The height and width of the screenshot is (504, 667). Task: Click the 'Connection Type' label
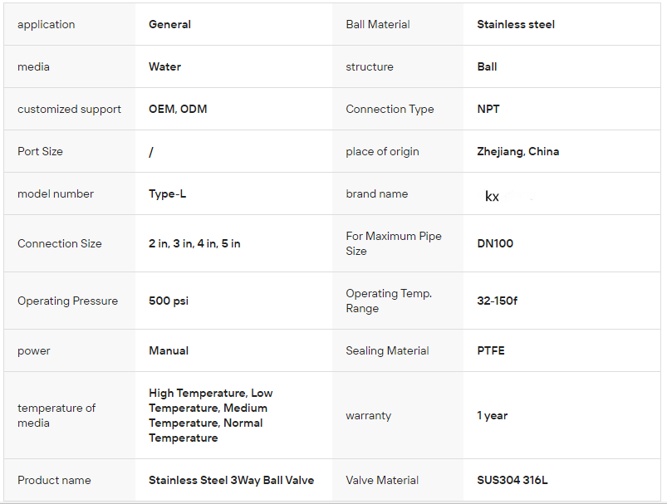390,109
